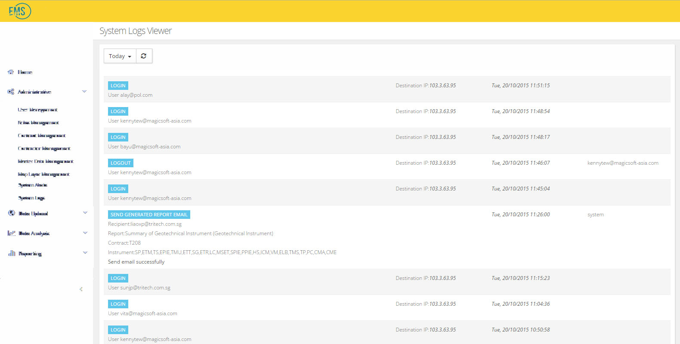Click the 'system' text in report email row
The width and height of the screenshot is (680, 344).
(x=596, y=215)
